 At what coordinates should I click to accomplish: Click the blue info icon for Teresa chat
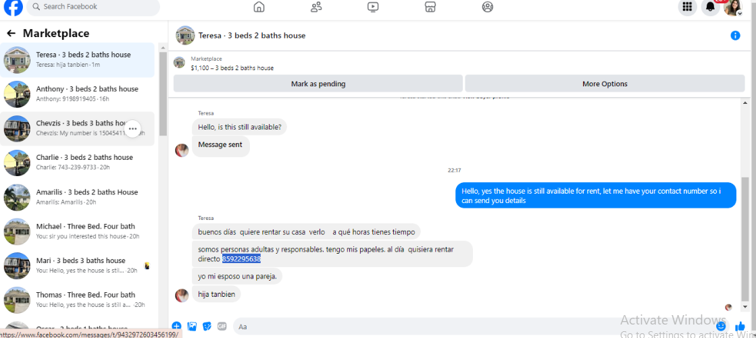(x=735, y=35)
